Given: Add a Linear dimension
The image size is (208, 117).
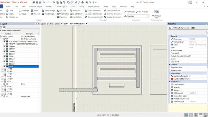Looking at the screenshot, I should coord(93,11).
